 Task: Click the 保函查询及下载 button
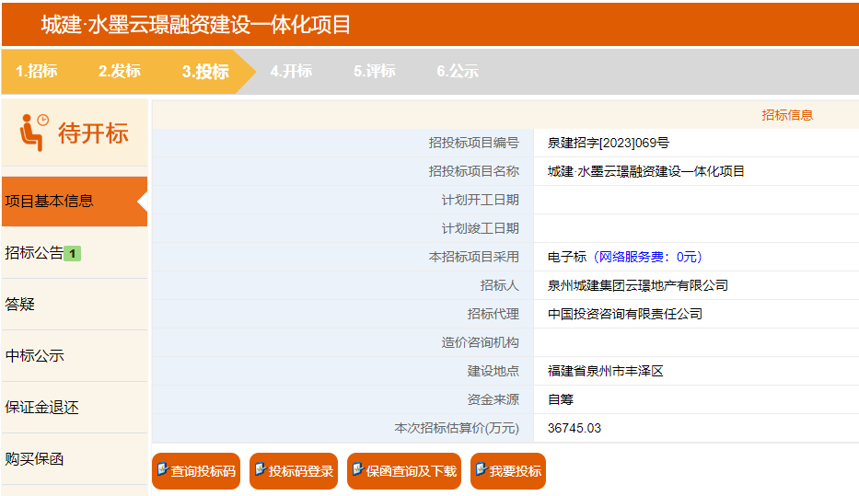coord(404,471)
